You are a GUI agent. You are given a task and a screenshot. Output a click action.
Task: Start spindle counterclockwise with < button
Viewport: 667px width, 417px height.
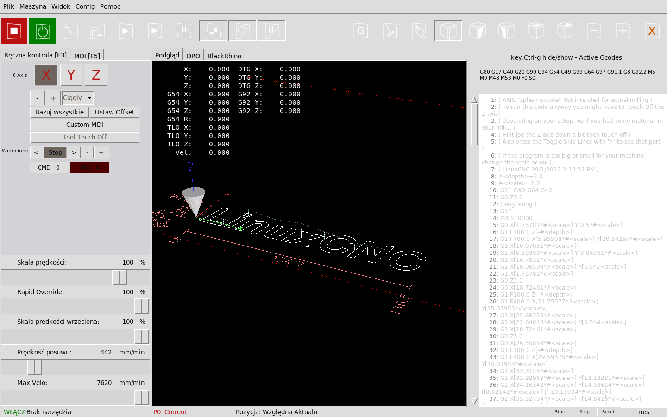(36, 152)
